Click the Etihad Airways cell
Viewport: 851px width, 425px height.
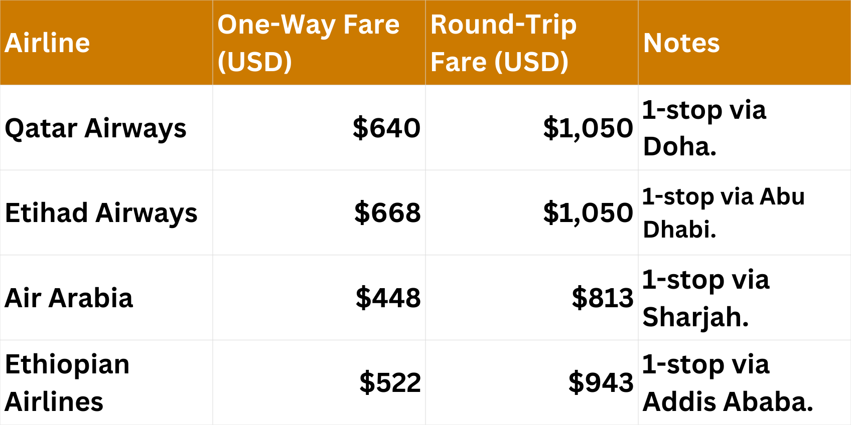click(101, 213)
